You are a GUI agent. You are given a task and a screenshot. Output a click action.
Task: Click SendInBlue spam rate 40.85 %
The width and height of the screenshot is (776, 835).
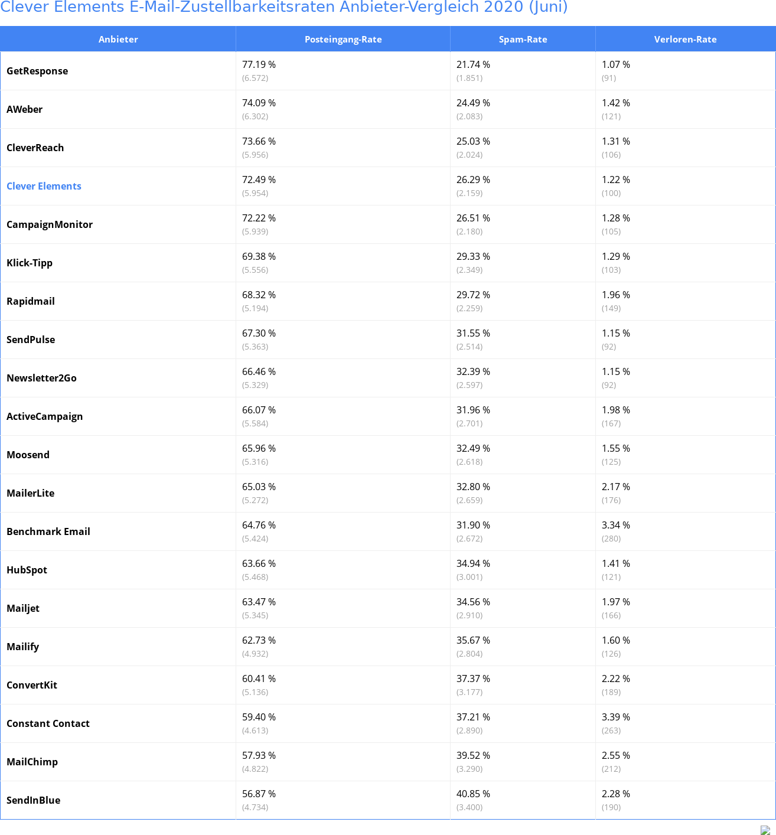click(473, 794)
